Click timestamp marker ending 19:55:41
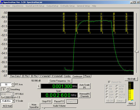The height and width of the screenshot is (110, 140). tap(76, 22)
